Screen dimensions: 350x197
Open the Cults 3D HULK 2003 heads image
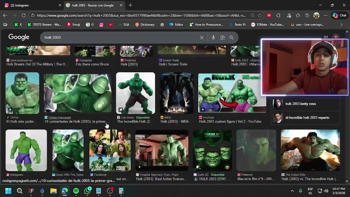(x=212, y=150)
